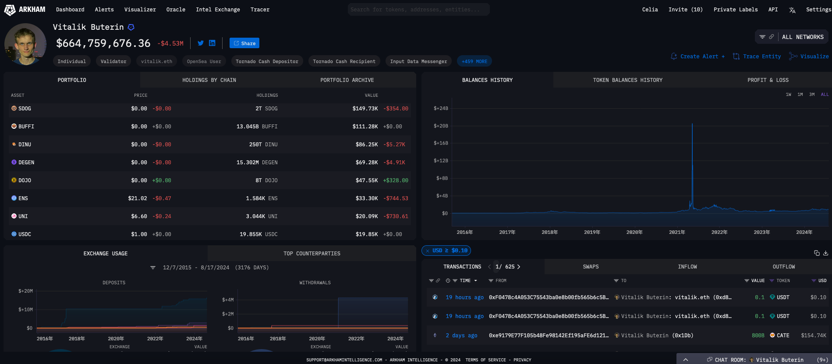
Task: Click Vitalik Buterin's profile photo
Action: [25, 44]
